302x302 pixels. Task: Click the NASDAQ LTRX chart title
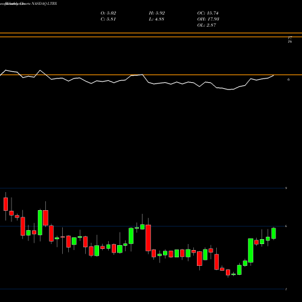44,4
